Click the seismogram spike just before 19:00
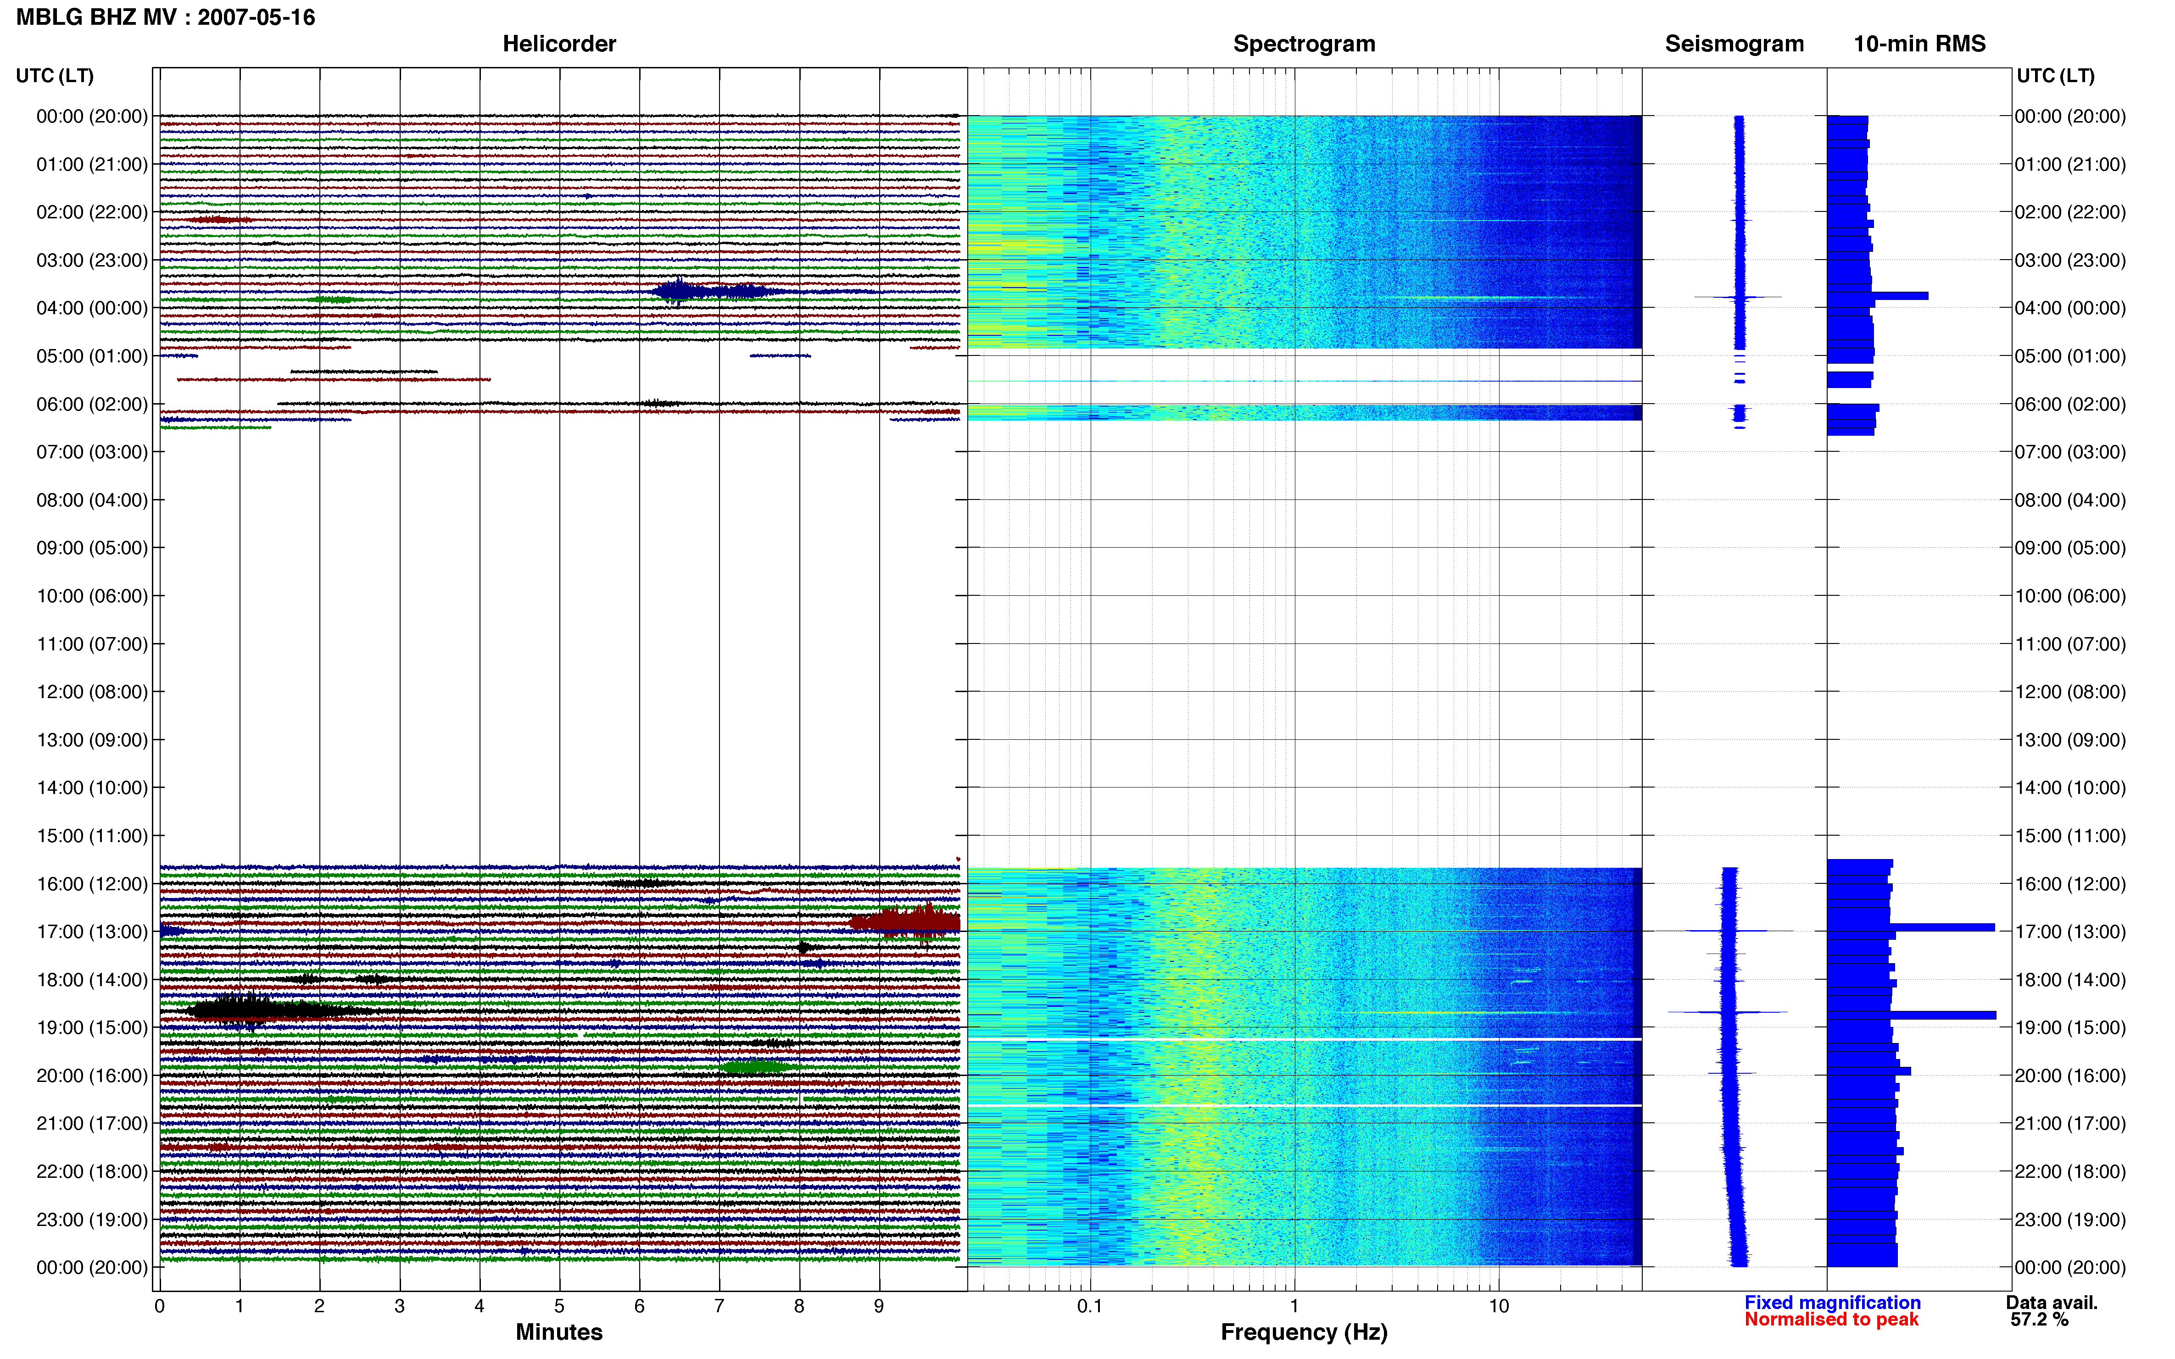 pyautogui.click(x=1727, y=1012)
